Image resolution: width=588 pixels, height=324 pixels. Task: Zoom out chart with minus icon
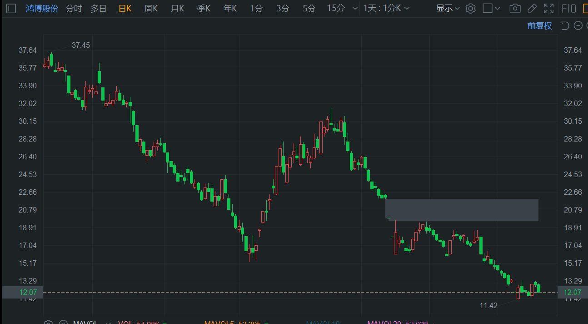(x=578, y=25)
